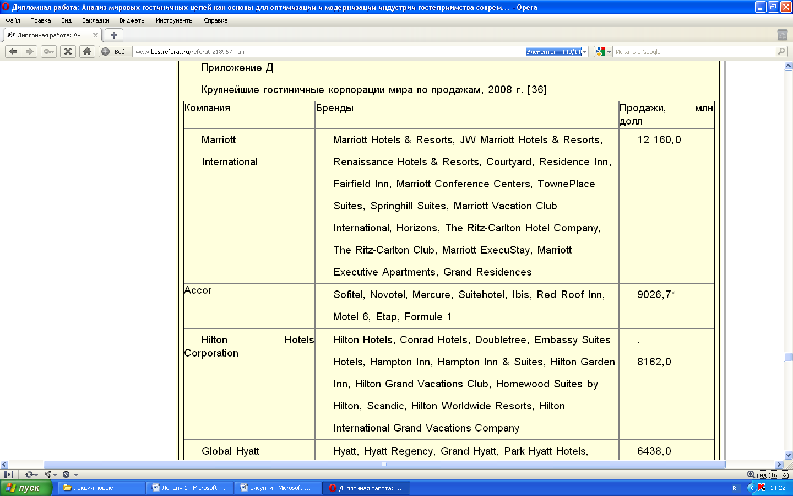
Task: Click the Hilton sales value 8162,0
Action: 654,362
